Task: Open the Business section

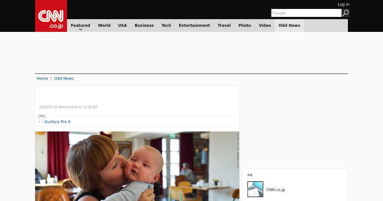Action: click(144, 26)
